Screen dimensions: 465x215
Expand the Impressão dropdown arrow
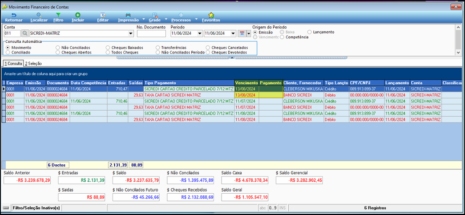tap(144, 20)
